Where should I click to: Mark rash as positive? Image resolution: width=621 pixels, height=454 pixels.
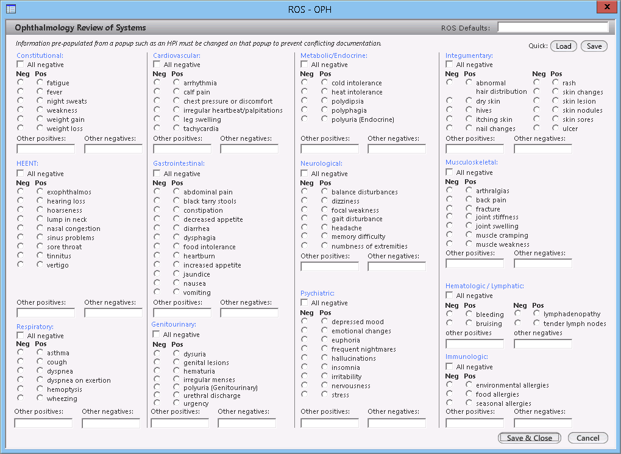click(x=555, y=82)
